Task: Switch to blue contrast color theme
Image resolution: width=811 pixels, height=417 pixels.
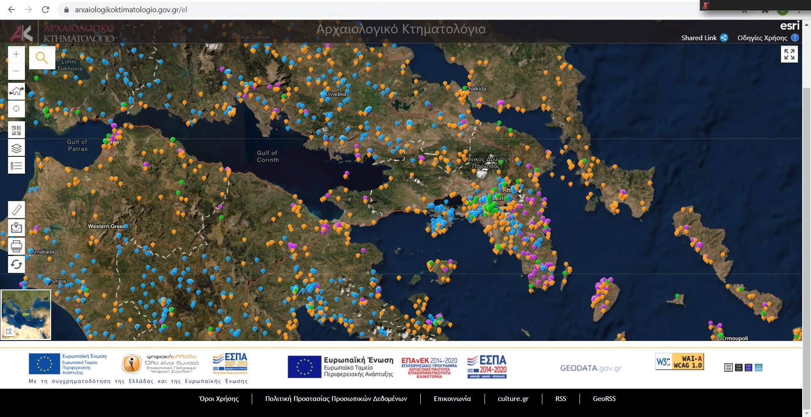Action: click(748, 368)
